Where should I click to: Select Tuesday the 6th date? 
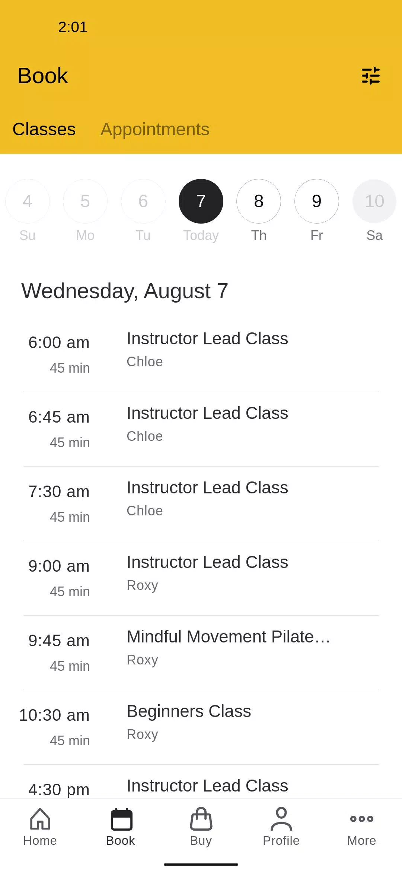pyautogui.click(x=143, y=201)
